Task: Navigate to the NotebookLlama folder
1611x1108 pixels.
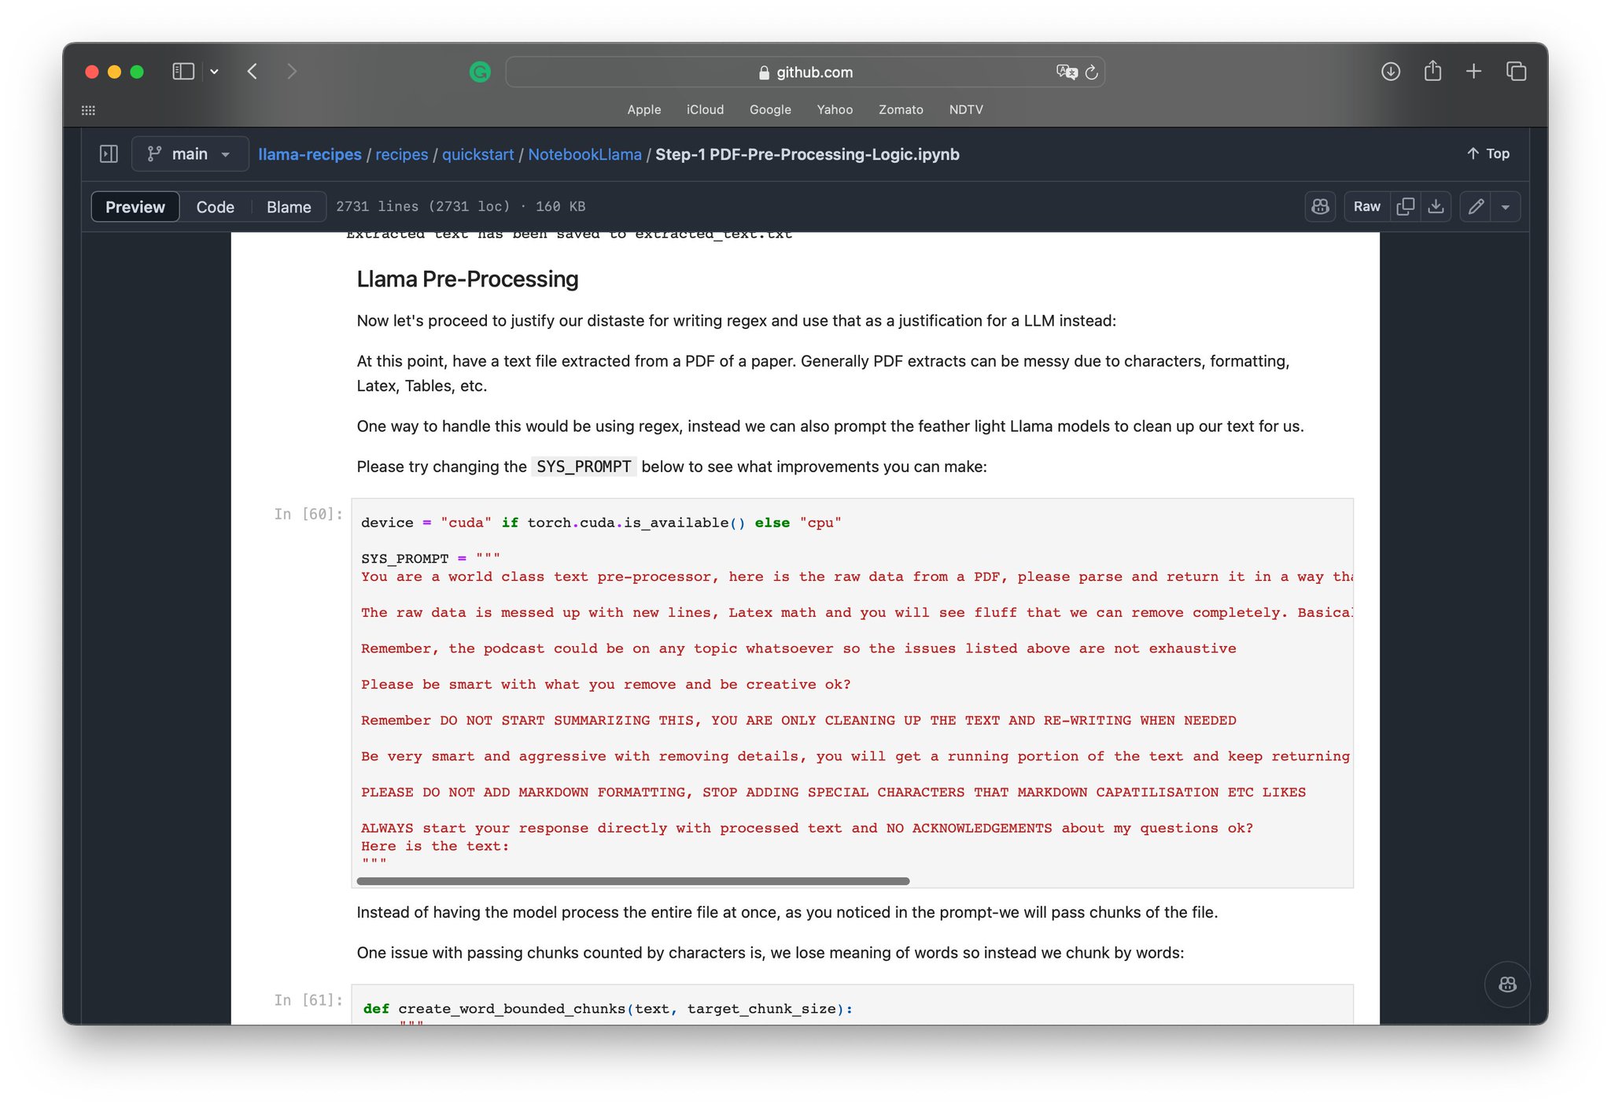Action: [584, 154]
